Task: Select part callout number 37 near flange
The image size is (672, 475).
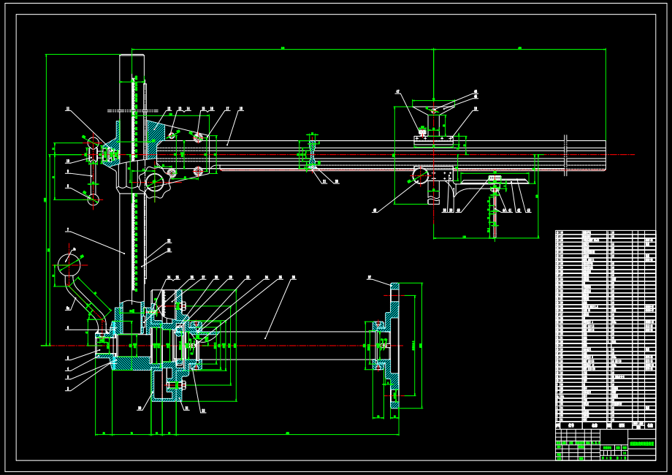Action: 370,278
